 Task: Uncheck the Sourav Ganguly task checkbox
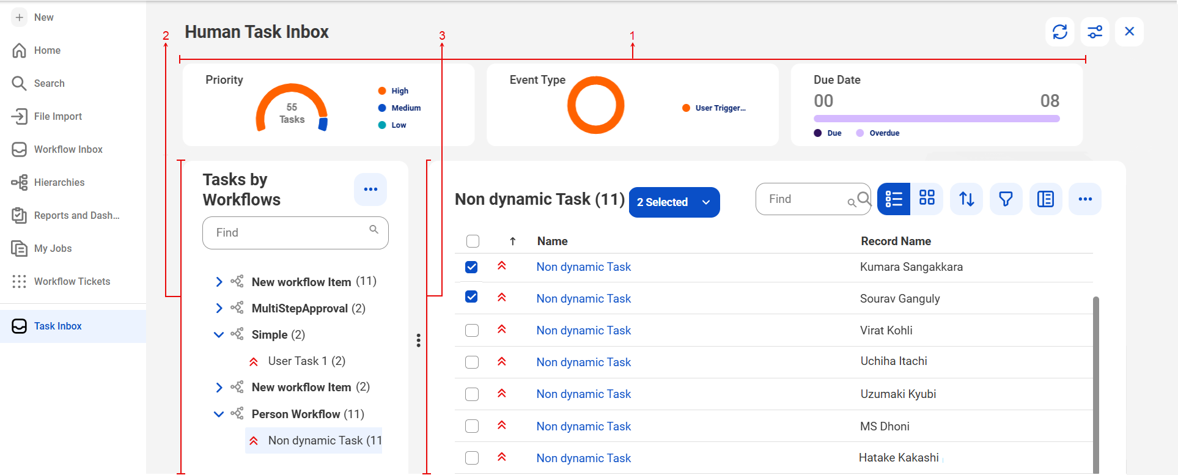pyautogui.click(x=471, y=296)
